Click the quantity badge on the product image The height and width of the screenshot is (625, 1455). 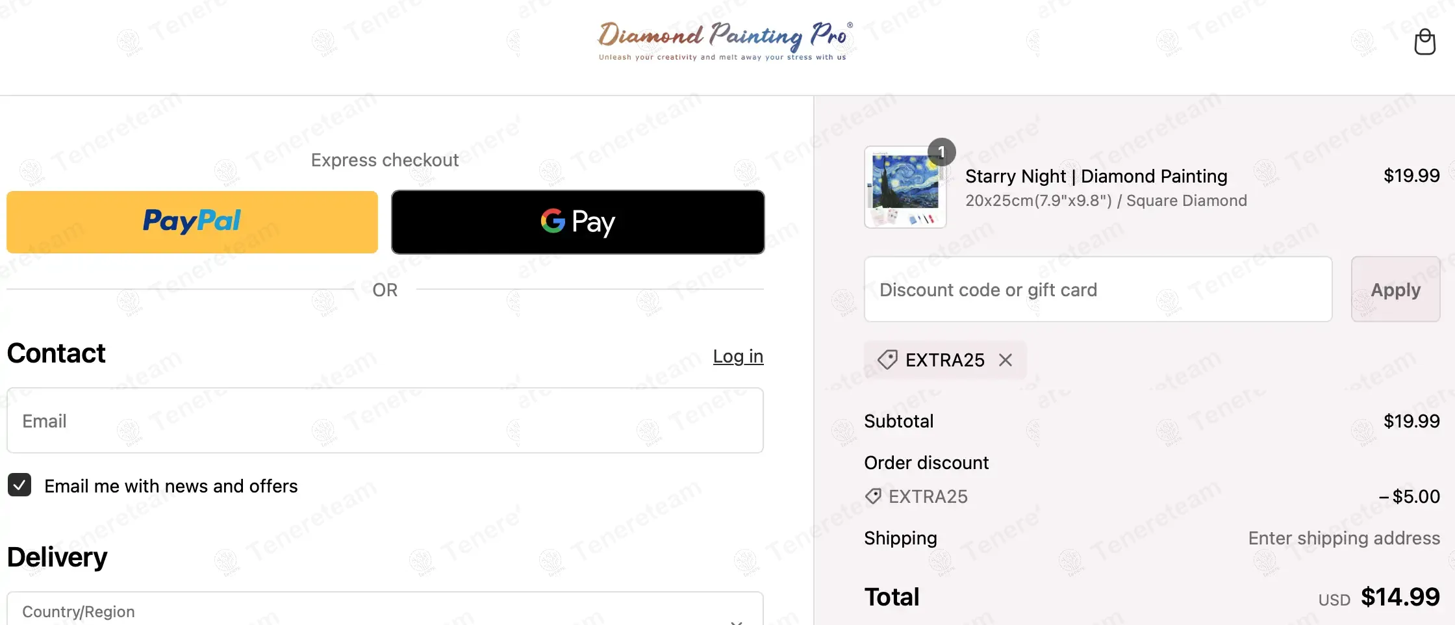click(941, 153)
